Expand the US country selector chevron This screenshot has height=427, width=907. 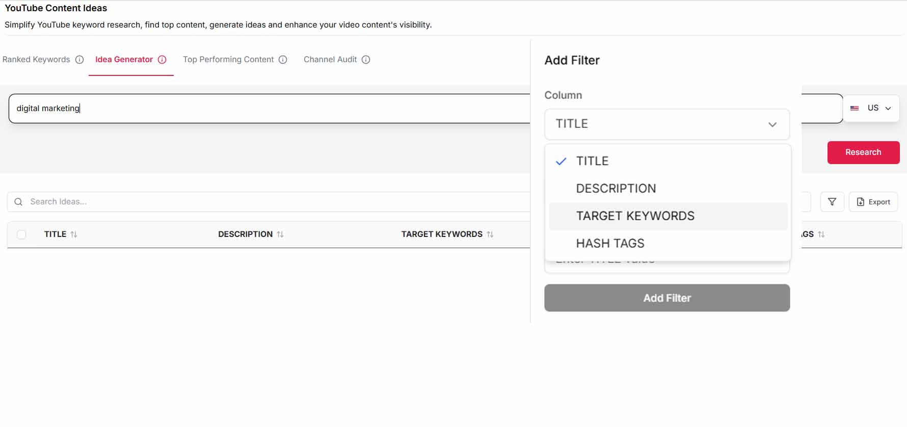coord(888,108)
